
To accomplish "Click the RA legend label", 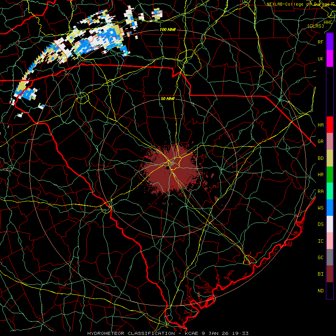I will coord(320,192).
